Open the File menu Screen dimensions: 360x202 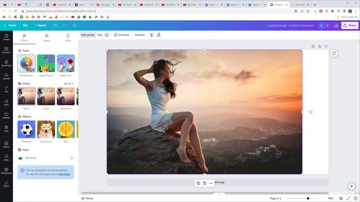pyautogui.click(x=25, y=25)
